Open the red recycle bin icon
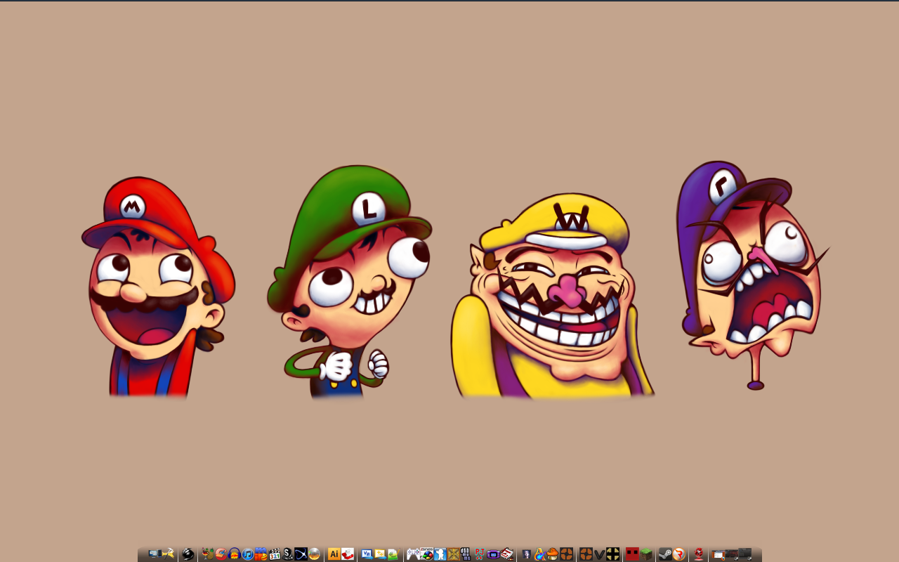The height and width of the screenshot is (562, 899). pos(699,554)
